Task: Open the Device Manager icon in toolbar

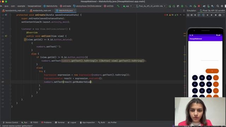Action: click(208, 6)
